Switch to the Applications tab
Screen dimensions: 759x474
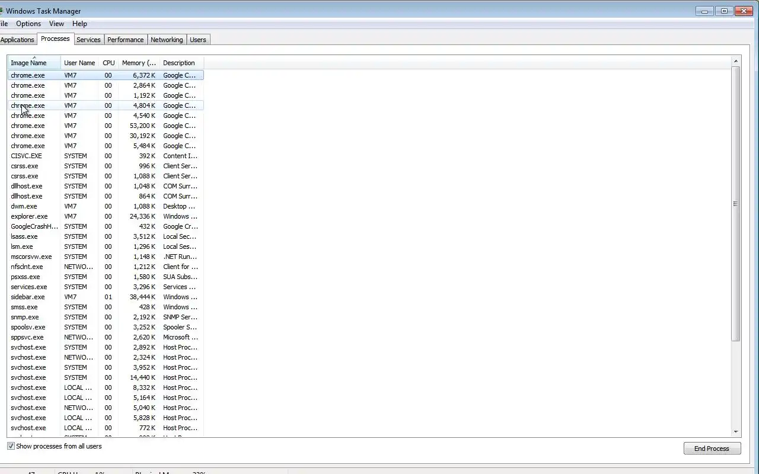(17, 40)
